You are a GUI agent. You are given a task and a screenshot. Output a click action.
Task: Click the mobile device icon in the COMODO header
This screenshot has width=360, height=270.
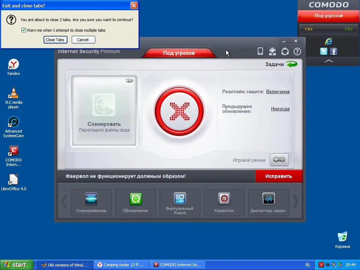coord(260,51)
